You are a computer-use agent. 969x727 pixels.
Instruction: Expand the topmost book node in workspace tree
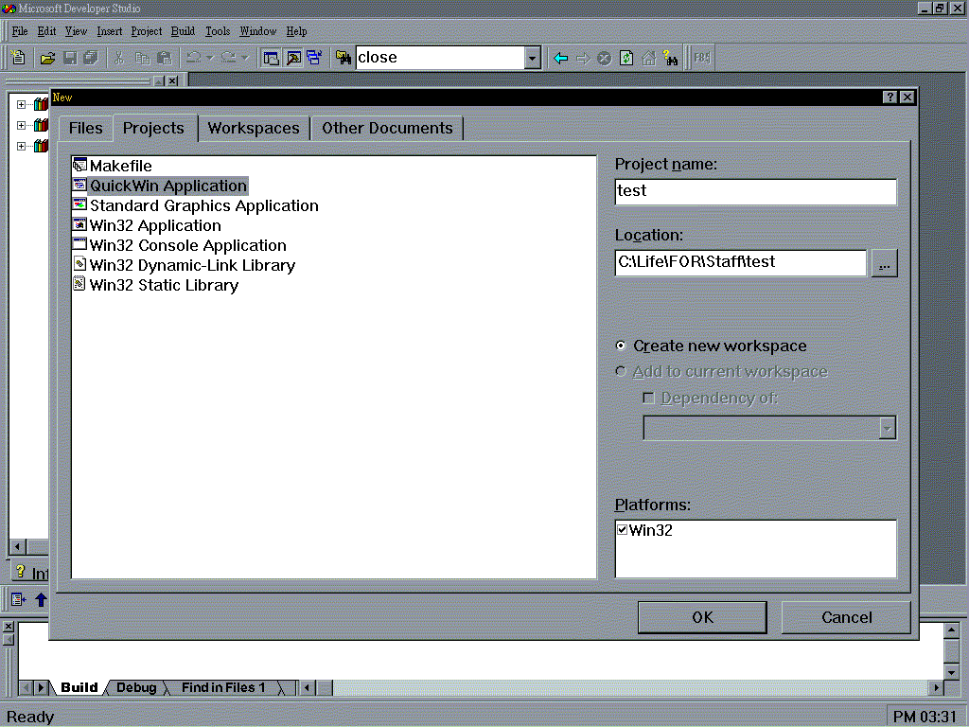click(x=21, y=104)
